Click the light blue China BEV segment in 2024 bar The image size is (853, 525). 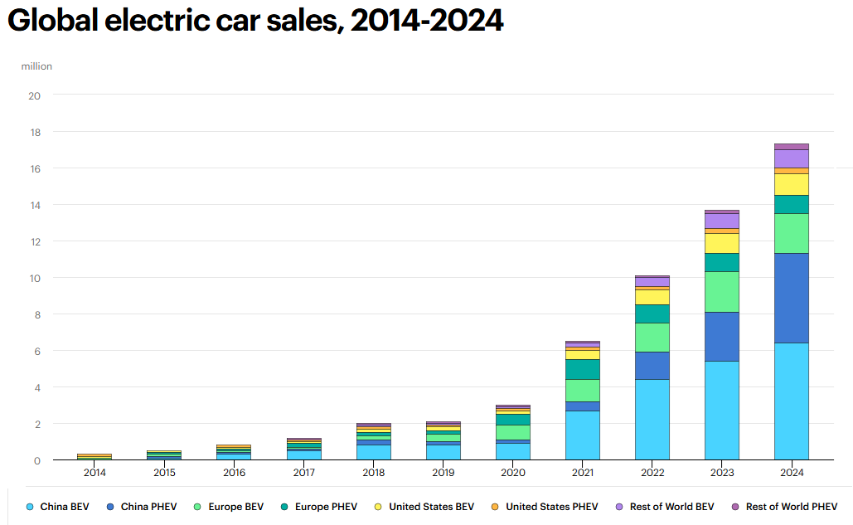pyautogui.click(x=791, y=401)
